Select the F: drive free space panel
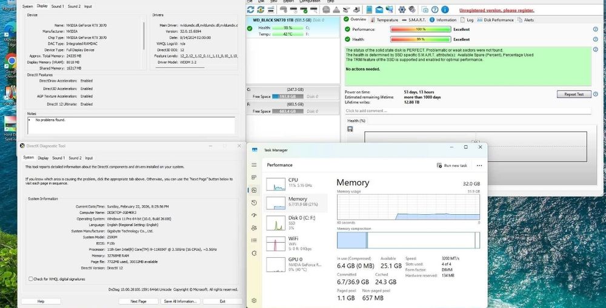The width and height of the screenshot is (606, 308). (x=293, y=108)
